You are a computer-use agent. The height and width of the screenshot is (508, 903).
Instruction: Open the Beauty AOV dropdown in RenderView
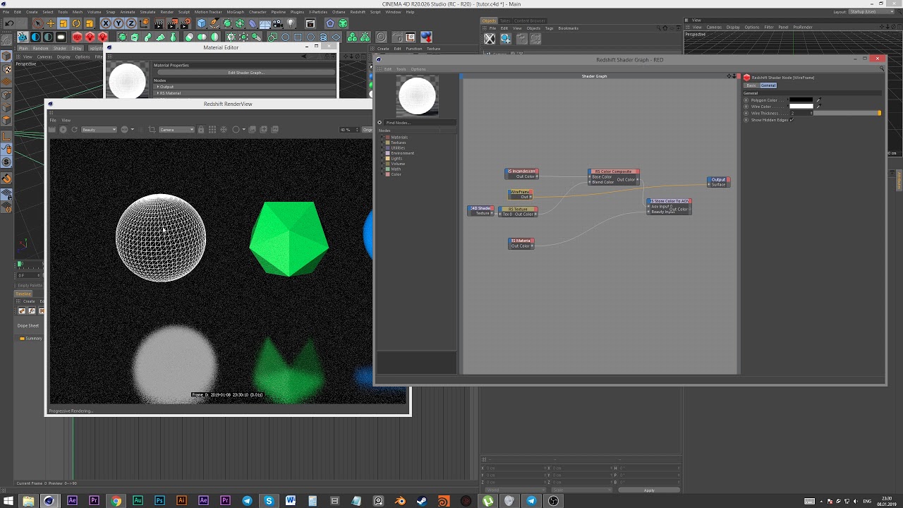99,130
